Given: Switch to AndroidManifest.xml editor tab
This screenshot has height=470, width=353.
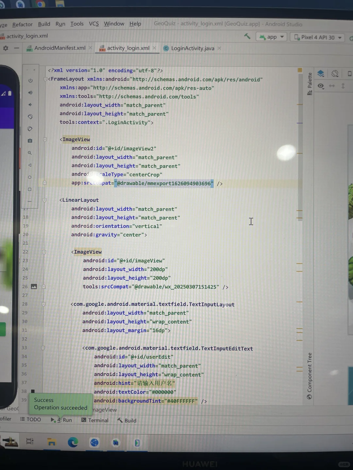Looking at the screenshot, I should tap(60, 48).
